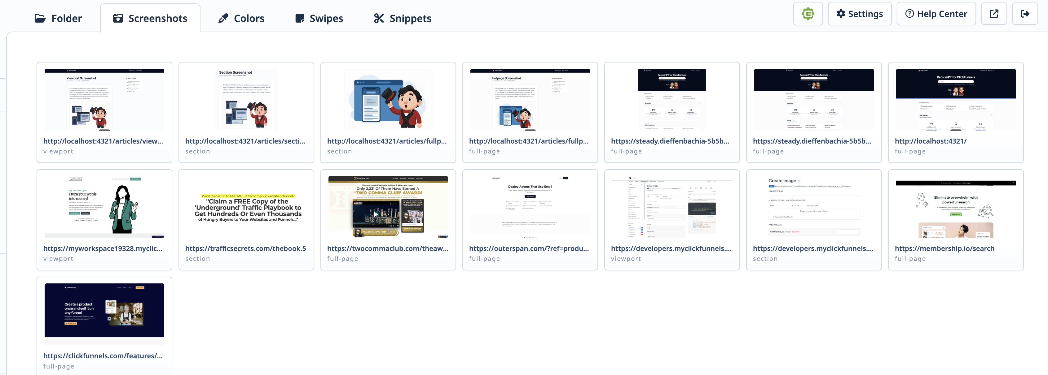The width and height of the screenshot is (1048, 375).
Task: Select the clickfunnels.com features screenshot thumbnail
Action: click(104, 310)
